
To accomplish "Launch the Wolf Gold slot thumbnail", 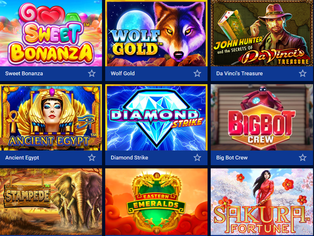I will (156, 33).
